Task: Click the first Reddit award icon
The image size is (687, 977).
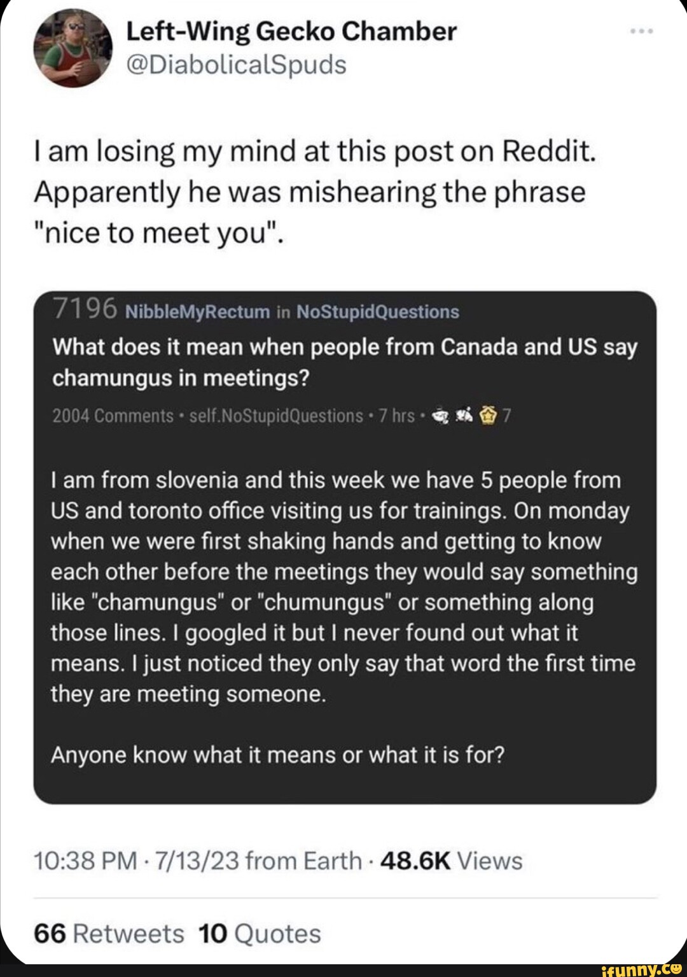Action: (441, 417)
